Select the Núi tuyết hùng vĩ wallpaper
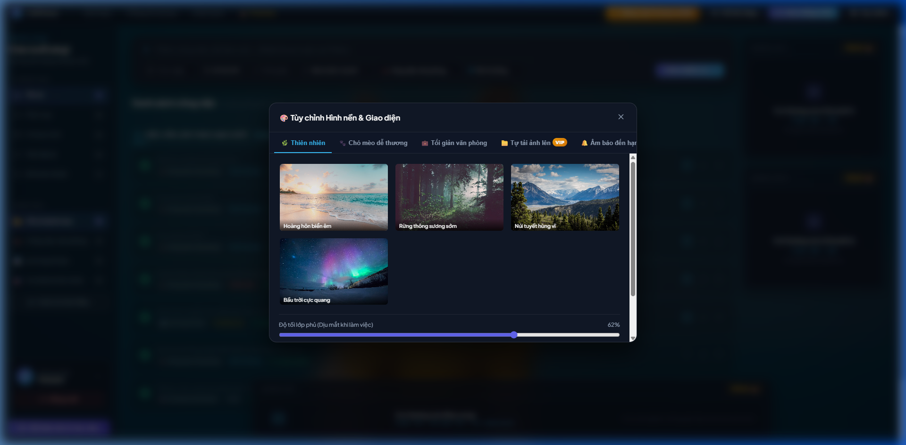 (x=565, y=197)
